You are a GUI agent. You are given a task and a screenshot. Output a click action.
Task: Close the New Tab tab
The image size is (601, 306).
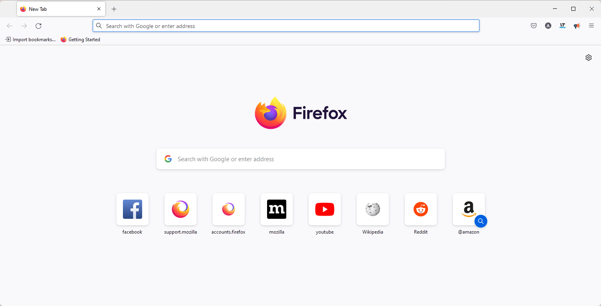(99, 9)
